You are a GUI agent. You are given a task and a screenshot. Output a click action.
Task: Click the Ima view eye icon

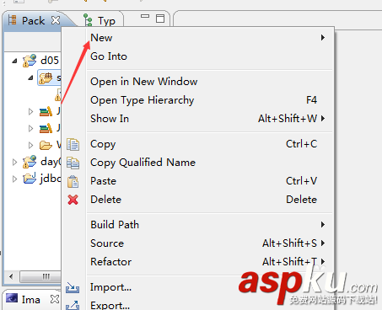pos(12,297)
